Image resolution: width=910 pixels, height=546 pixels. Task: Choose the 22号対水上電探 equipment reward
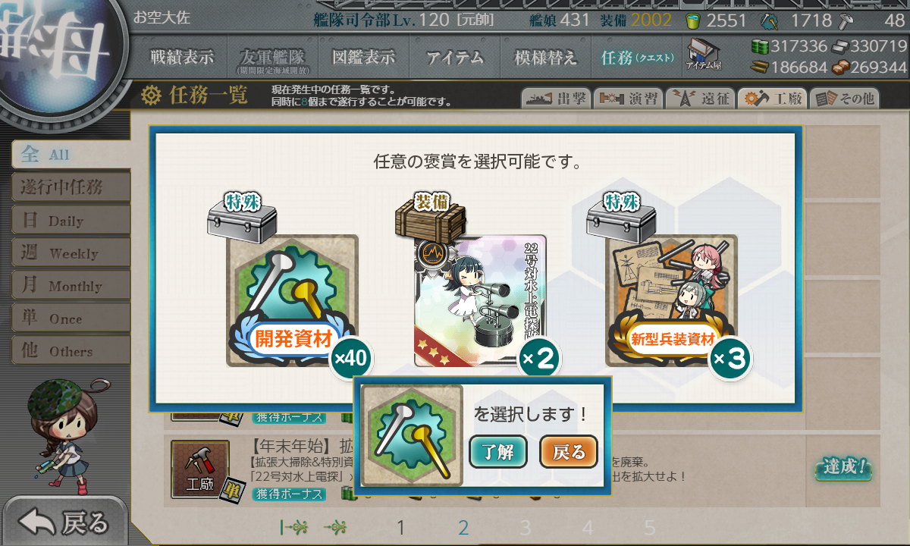coord(480,301)
